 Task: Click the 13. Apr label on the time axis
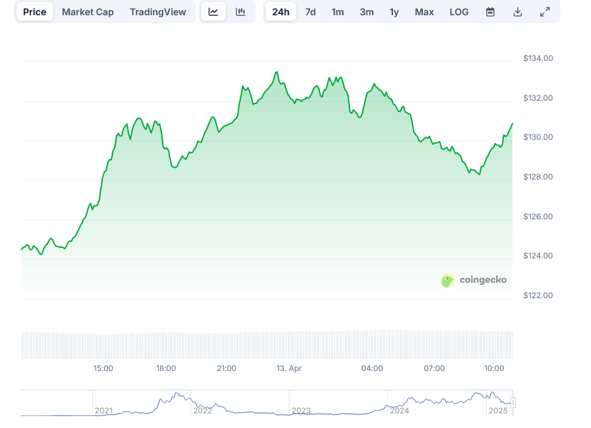[288, 368]
